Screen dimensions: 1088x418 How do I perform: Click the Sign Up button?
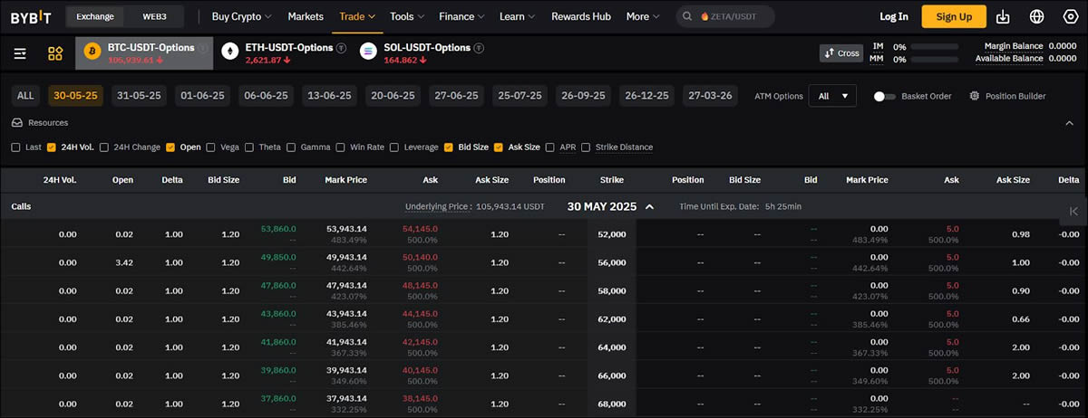point(953,16)
